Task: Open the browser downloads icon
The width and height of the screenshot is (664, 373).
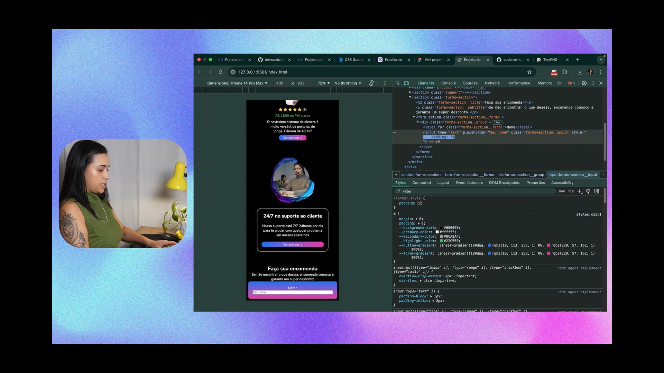Action: click(x=580, y=72)
